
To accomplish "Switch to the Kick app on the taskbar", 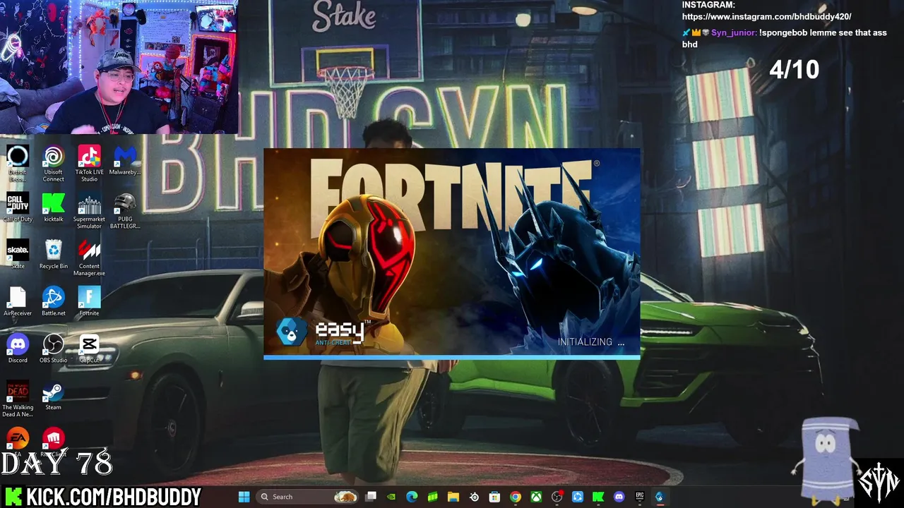I will pos(598,497).
